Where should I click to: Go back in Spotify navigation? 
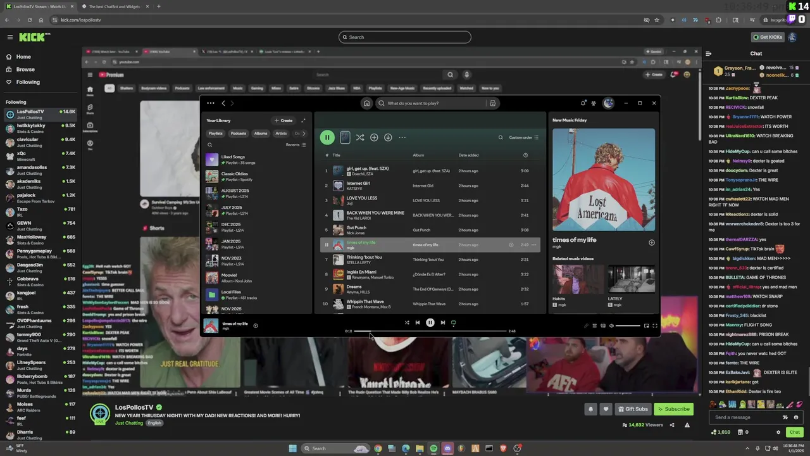(x=223, y=103)
